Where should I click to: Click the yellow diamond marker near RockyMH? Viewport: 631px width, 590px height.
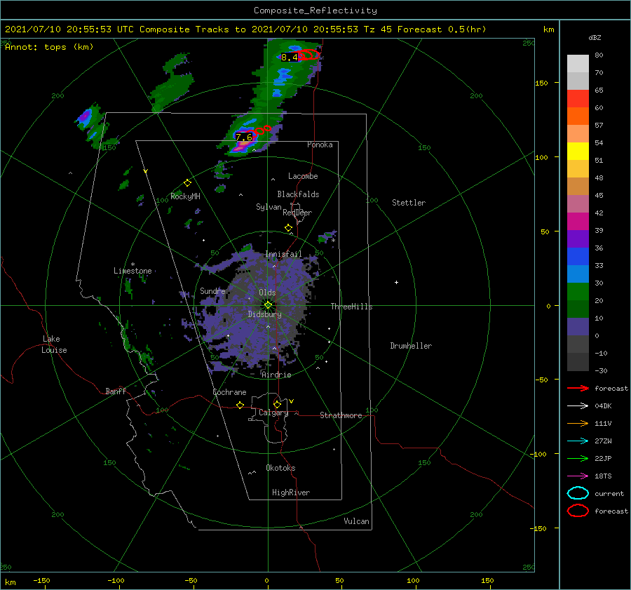pyautogui.click(x=187, y=183)
